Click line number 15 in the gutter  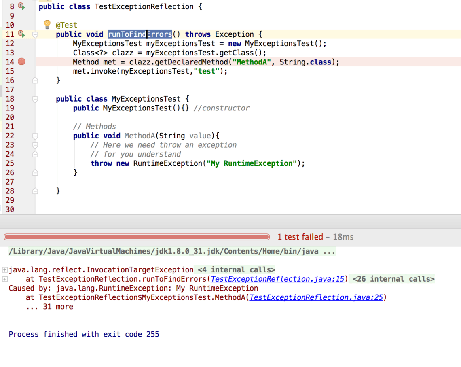[x=10, y=71]
